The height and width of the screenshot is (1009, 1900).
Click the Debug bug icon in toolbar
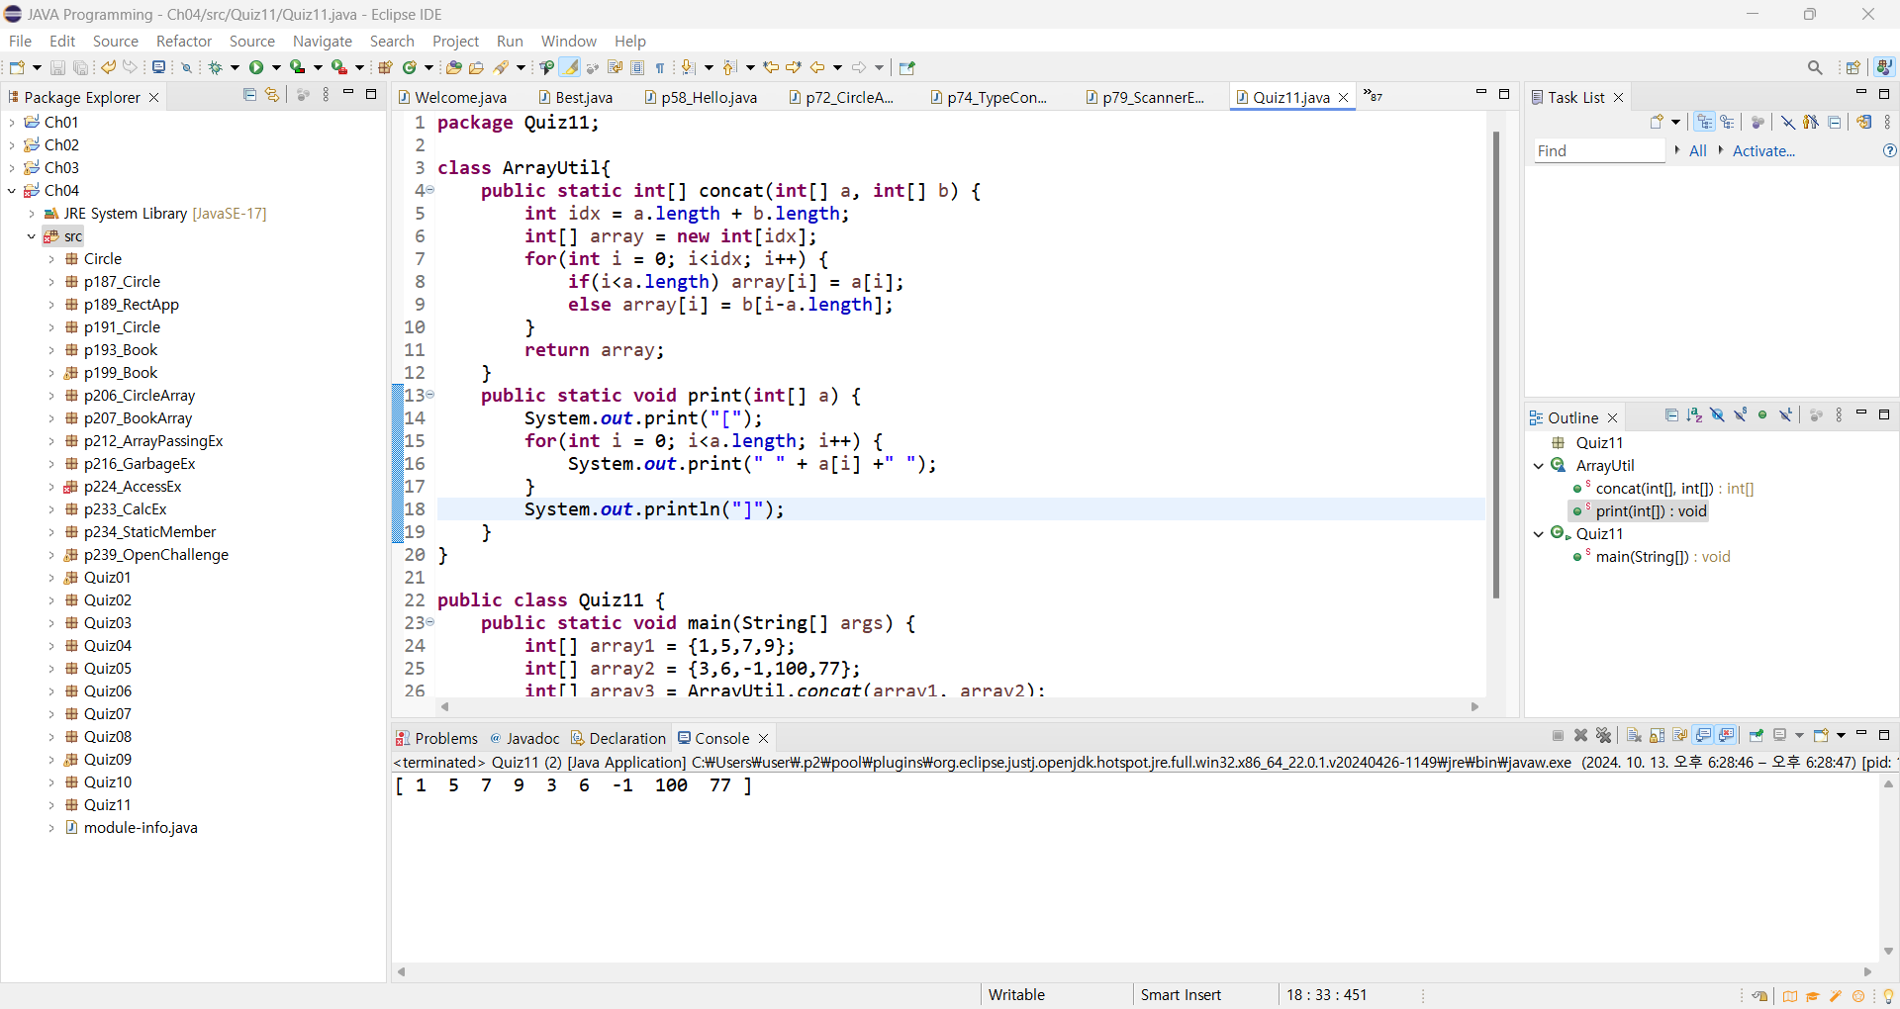click(x=215, y=67)
